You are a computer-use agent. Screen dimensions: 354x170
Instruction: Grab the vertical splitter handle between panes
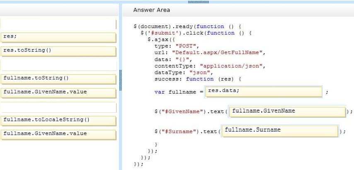click(120, 80)
